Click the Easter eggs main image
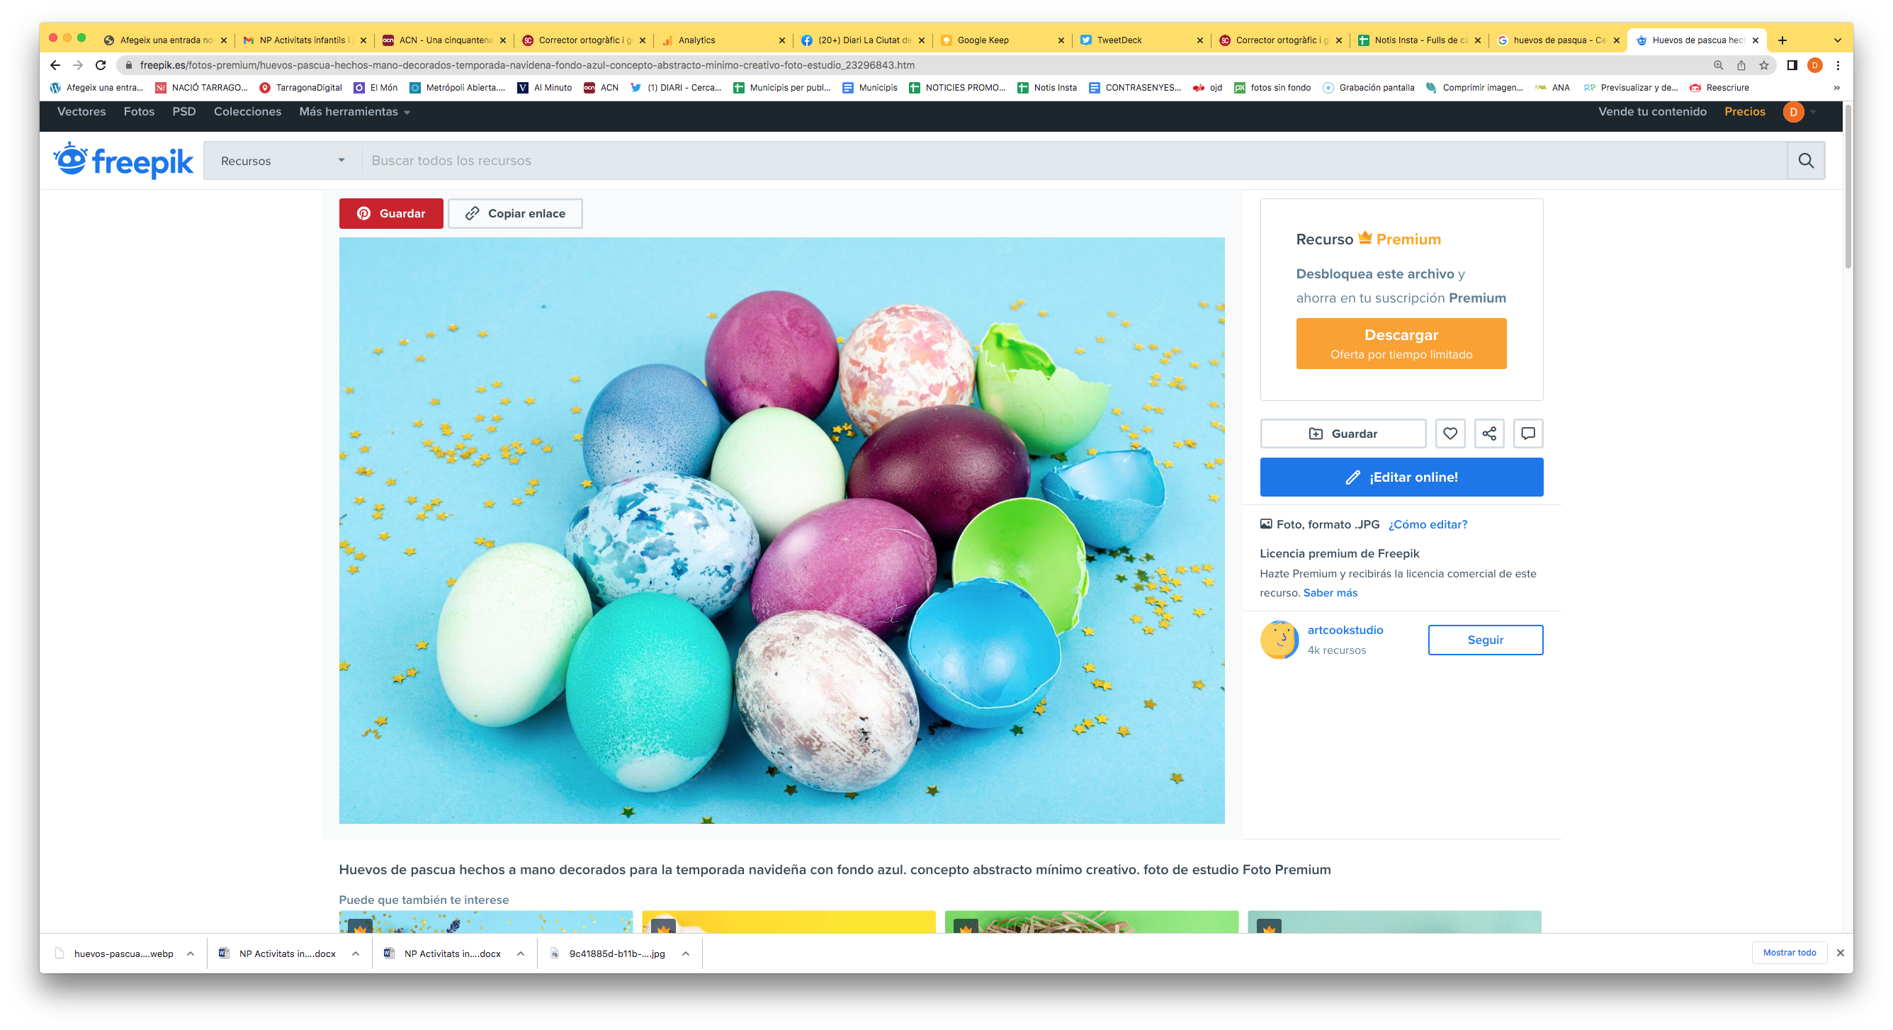This screenshot has height=1030, width=1893. point(781,531)
